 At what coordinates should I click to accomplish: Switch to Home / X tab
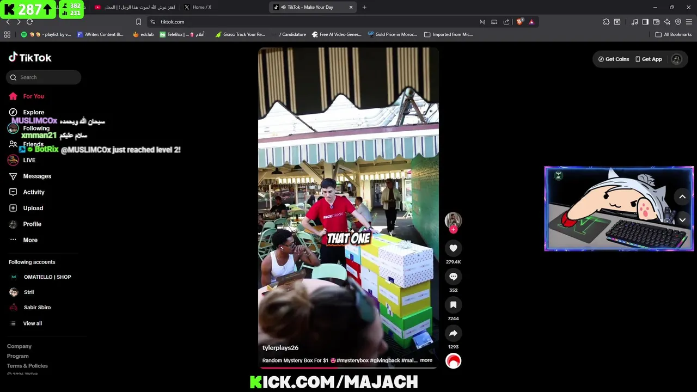[x=223, y=7]
